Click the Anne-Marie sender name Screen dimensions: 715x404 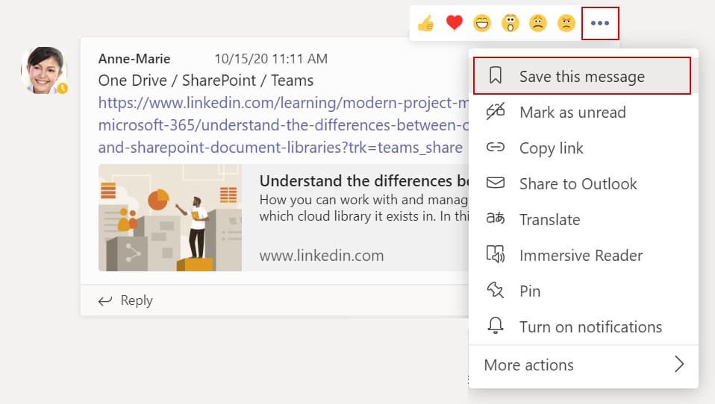click(x=134, y=59)
